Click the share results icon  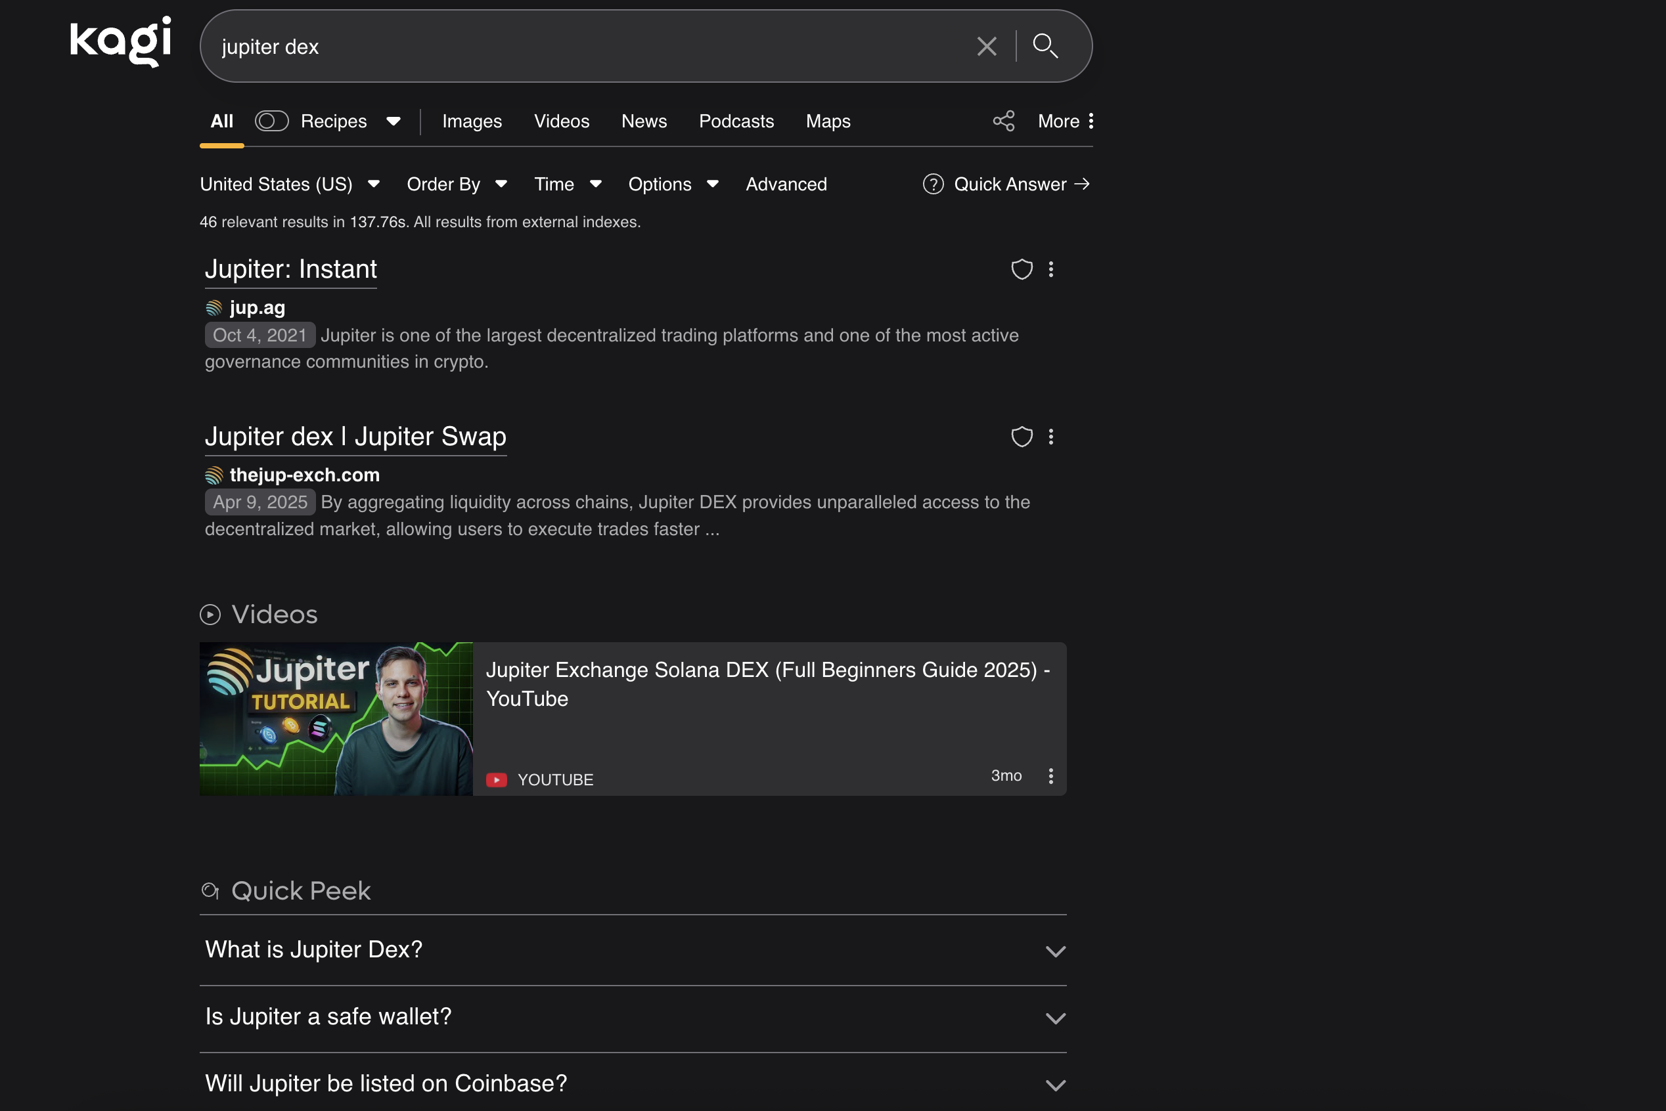(1003, 121)
